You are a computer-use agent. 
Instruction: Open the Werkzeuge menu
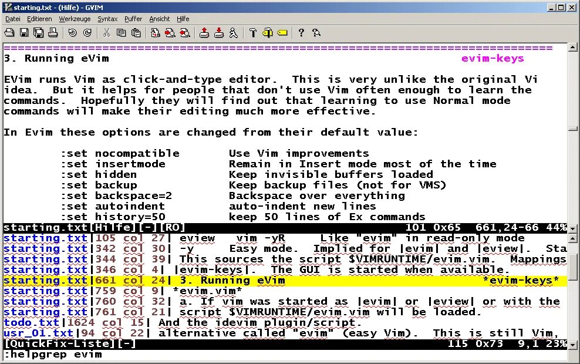[x=75, y=19]
